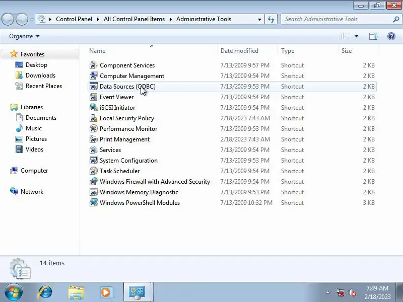The width and height of the screenshot is (403, 302).
Task: Click the Forward navigation arrow
Action: pos(22,19)
